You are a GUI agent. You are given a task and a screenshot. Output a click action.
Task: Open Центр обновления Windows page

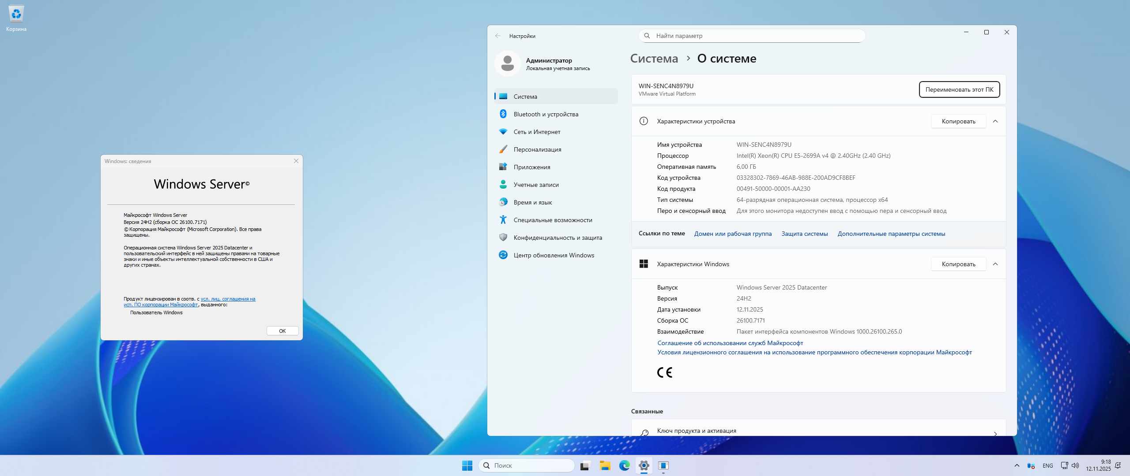coord(554,255)
